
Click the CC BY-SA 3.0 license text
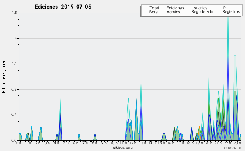coord(232,148)
